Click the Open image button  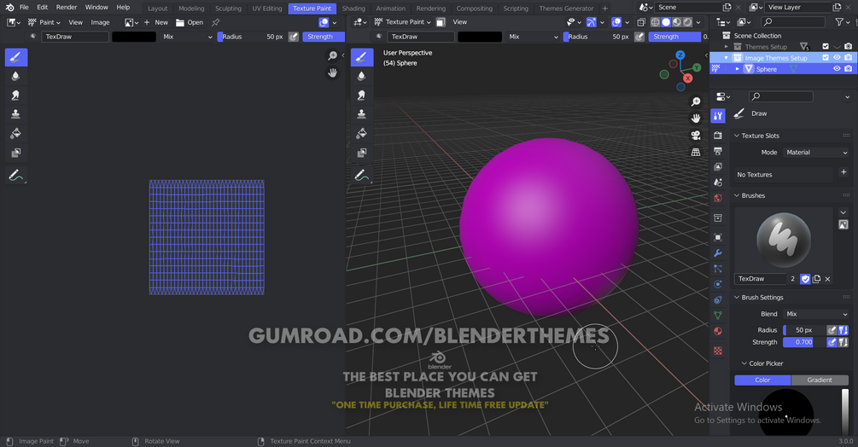[x=190, y=22]
